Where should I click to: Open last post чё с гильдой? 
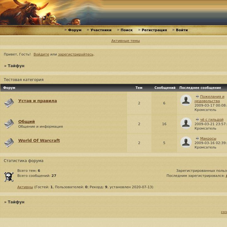[212, 119]
